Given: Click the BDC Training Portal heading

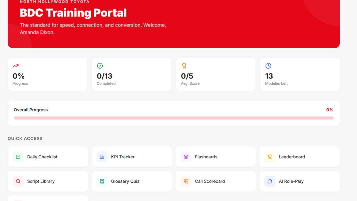Looking at the screenshot, I should click(73, 13).
